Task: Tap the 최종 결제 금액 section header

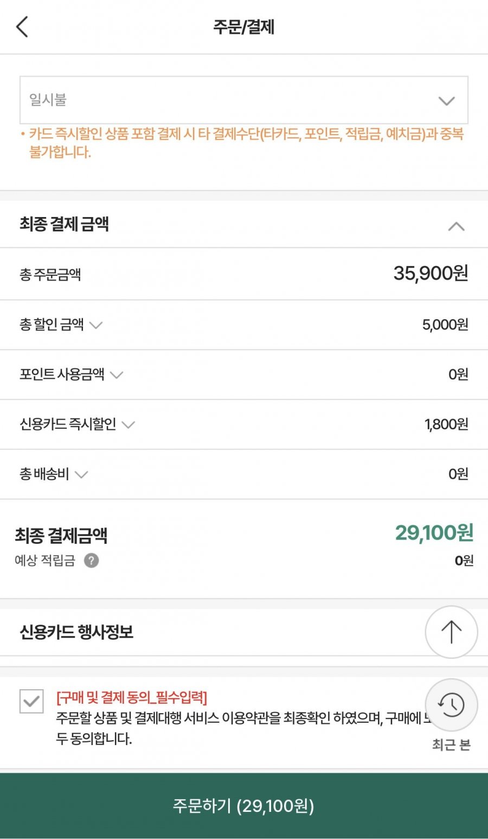Action: pos(65,224)
